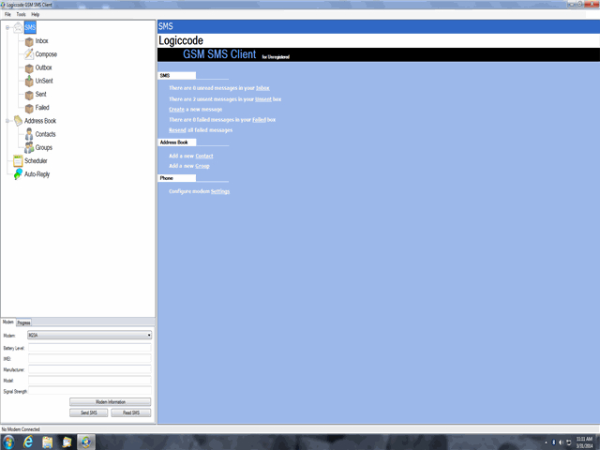Select the Contacts person icon

pos(28,134)
